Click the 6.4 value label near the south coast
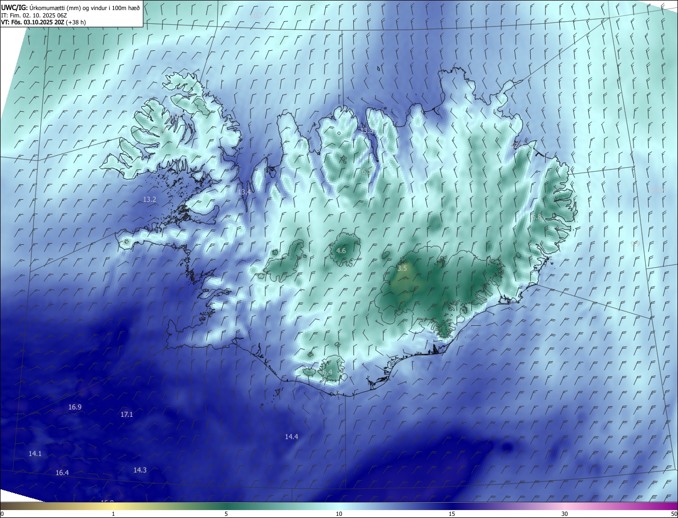This screenshot has width=678, height=518. pyautogui.click(x=327, y=372)
